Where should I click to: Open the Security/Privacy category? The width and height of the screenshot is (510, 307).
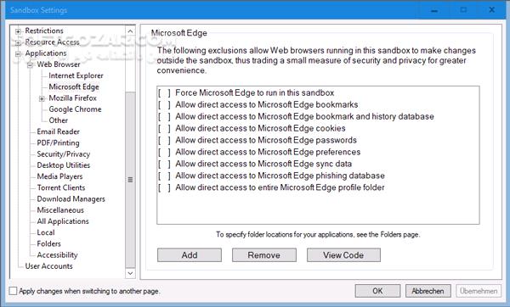pyautogui.click(x=64, y=154)
